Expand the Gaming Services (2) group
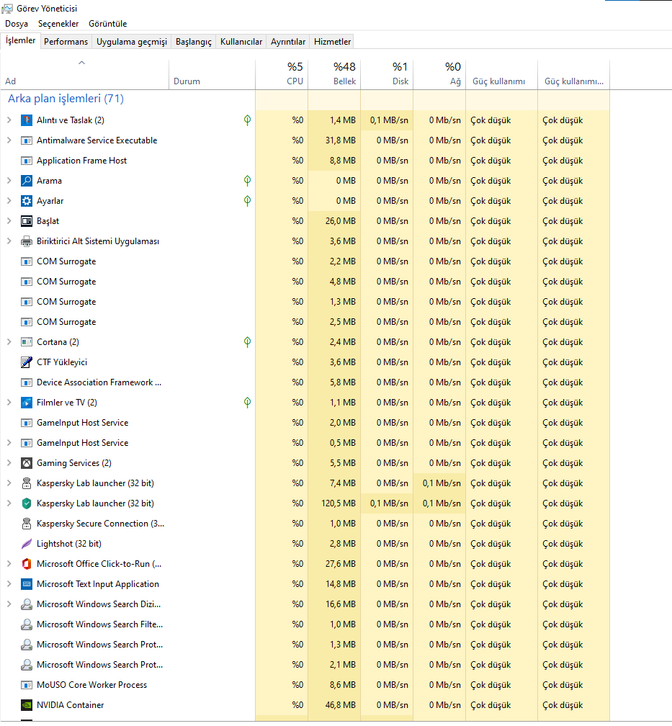Viewport: 672px width, 726px height. point(9,463)
